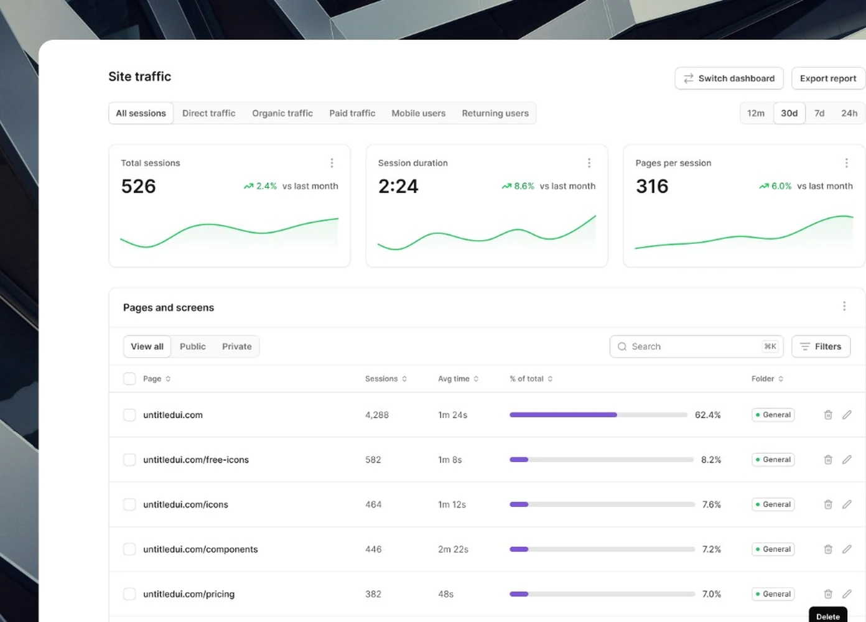
Task: Check the untitledui.com/icons checkbox
Action: [129, 504]
